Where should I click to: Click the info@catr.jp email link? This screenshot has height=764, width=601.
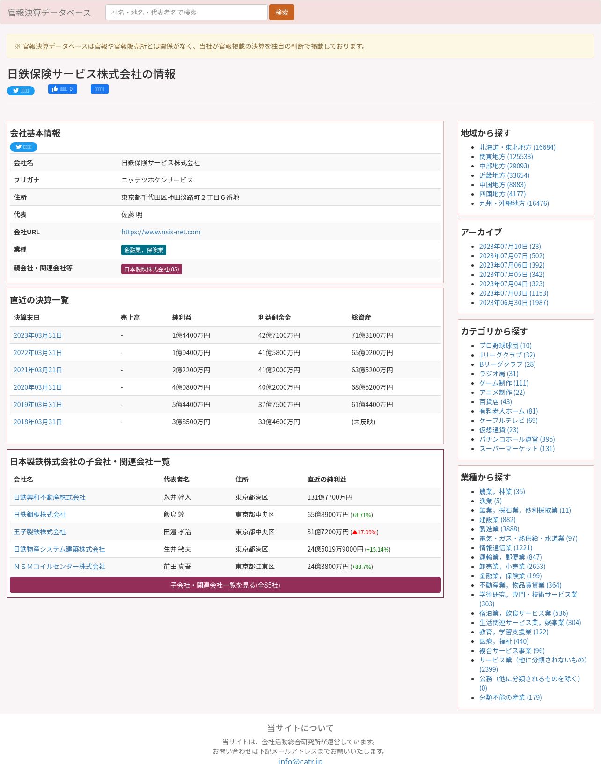(x=300, y=761)
